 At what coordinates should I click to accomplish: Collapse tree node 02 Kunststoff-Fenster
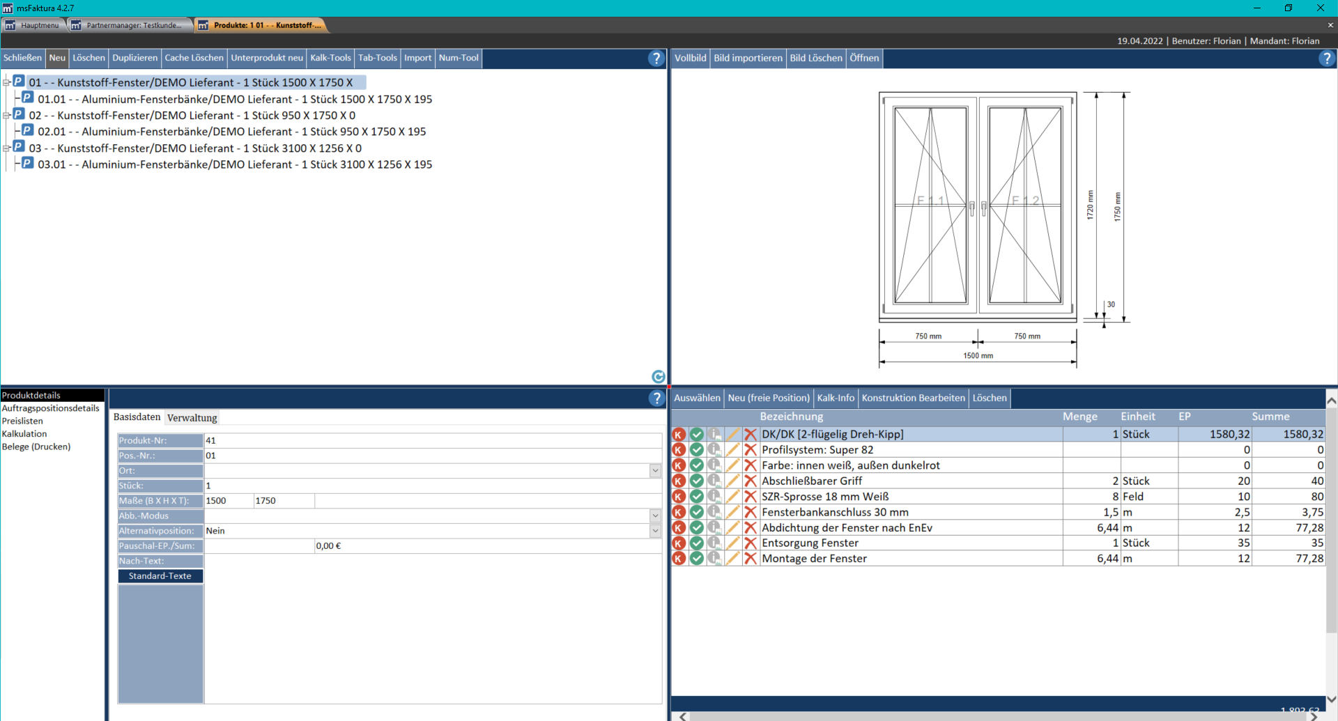(7, 116)
